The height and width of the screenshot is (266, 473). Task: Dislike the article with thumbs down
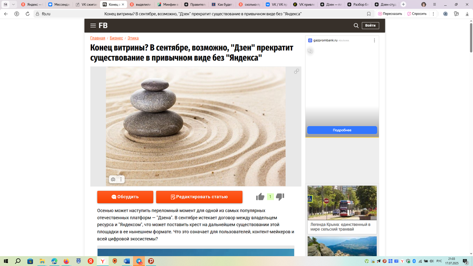[x=280, y=196]
